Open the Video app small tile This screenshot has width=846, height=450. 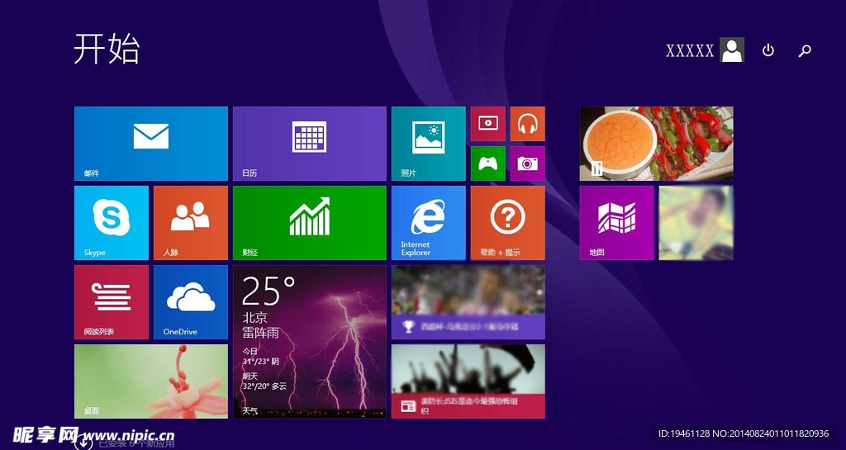(487, 123)
